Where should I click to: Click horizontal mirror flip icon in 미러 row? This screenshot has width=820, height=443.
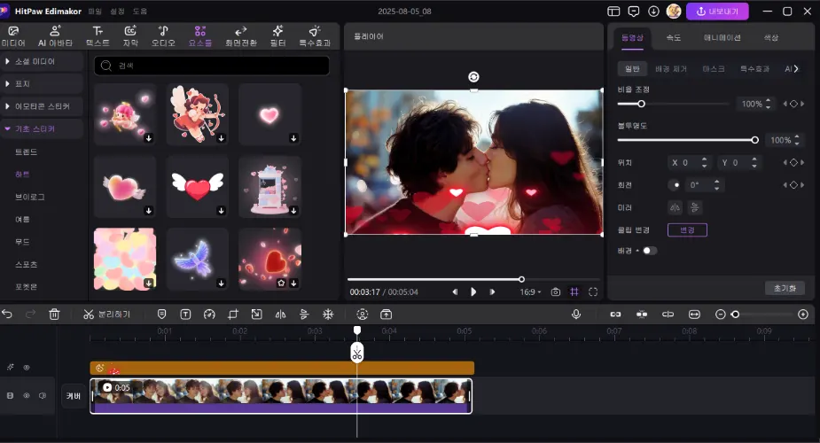[676, 207]
